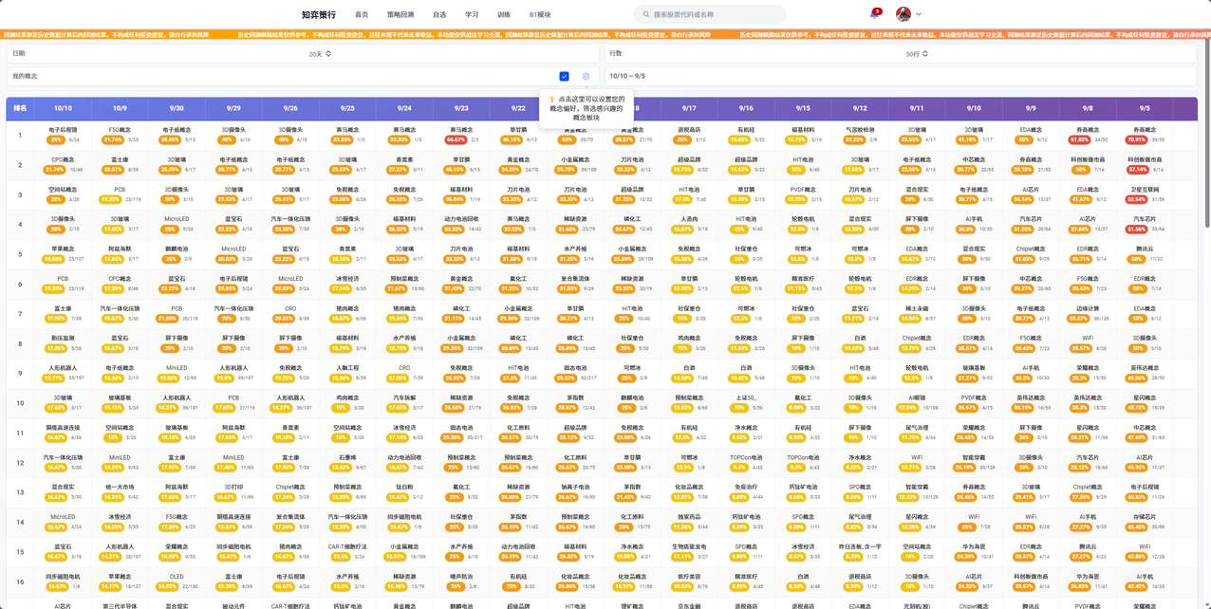Screen dimensions: 1211x609
Task: Switch to the 训练 menu item
Action: click(504, 15)
